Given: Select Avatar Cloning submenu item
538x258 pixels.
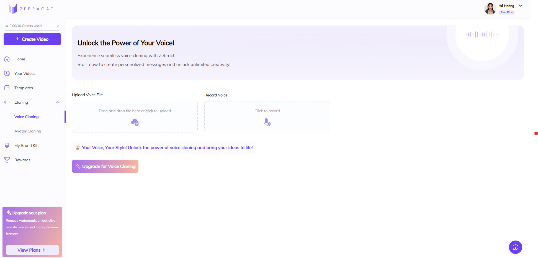Looking at the screenshot, I should [28, 131].
